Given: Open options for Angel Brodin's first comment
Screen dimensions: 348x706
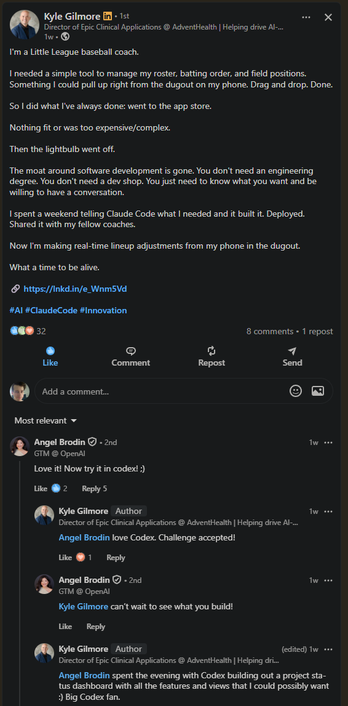Looking at the screenshot, I should [x=328, y=443].
